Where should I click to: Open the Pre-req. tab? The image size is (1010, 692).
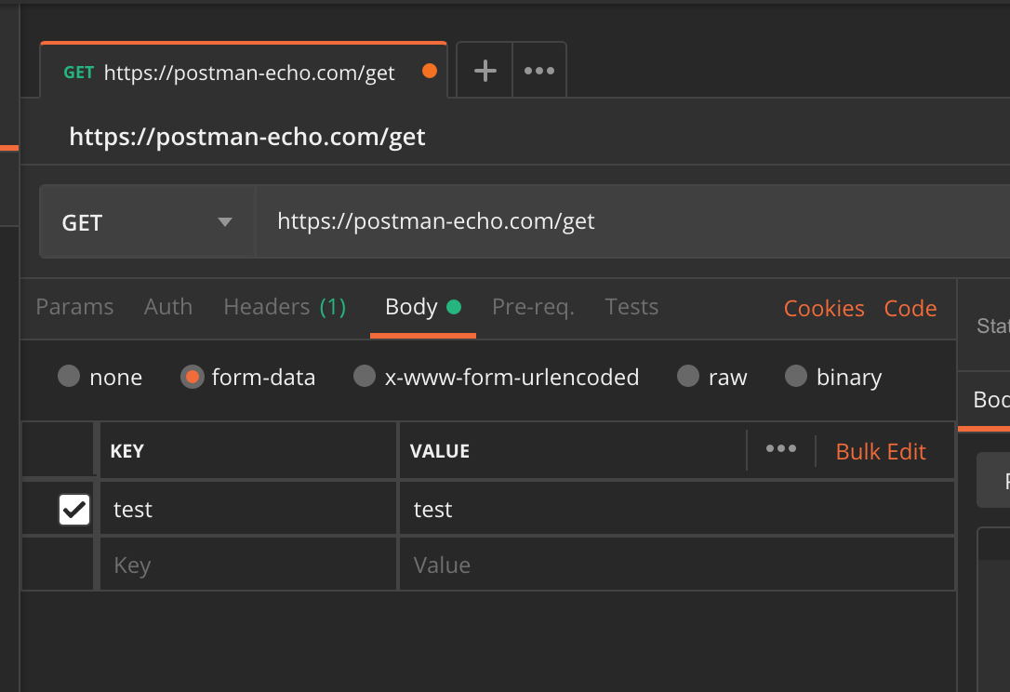coord(533,306)
